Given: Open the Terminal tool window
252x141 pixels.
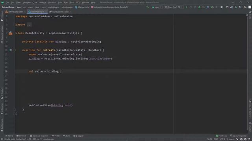Looking at the screenshot, I should click(21, 136).
